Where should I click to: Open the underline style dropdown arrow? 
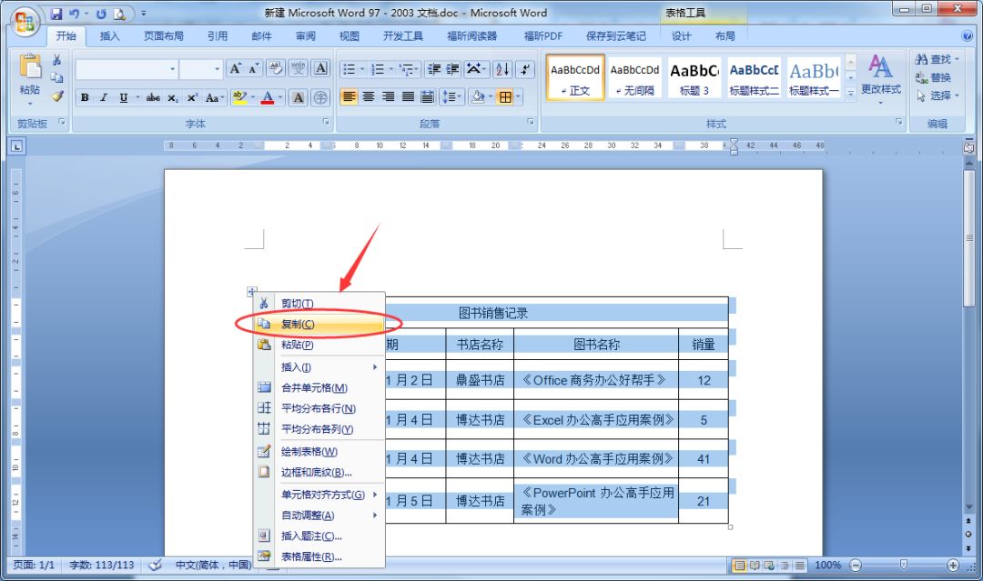(137, 97)
